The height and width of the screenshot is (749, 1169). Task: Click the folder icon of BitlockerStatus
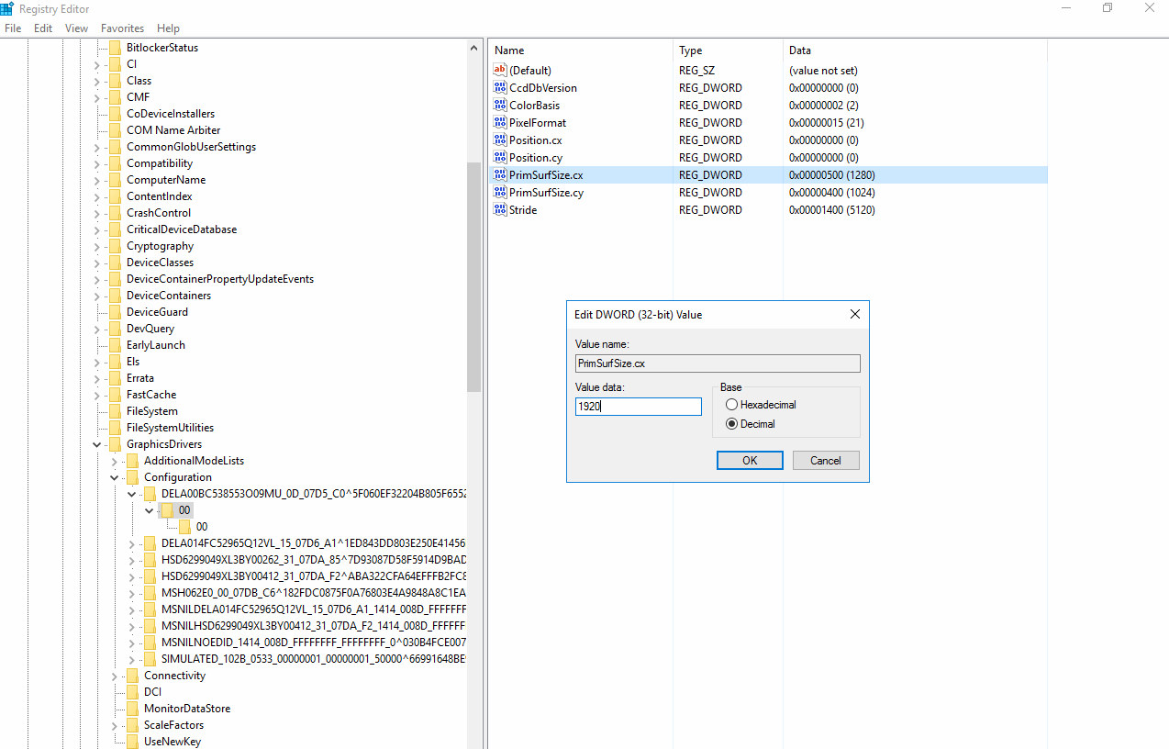115,48
